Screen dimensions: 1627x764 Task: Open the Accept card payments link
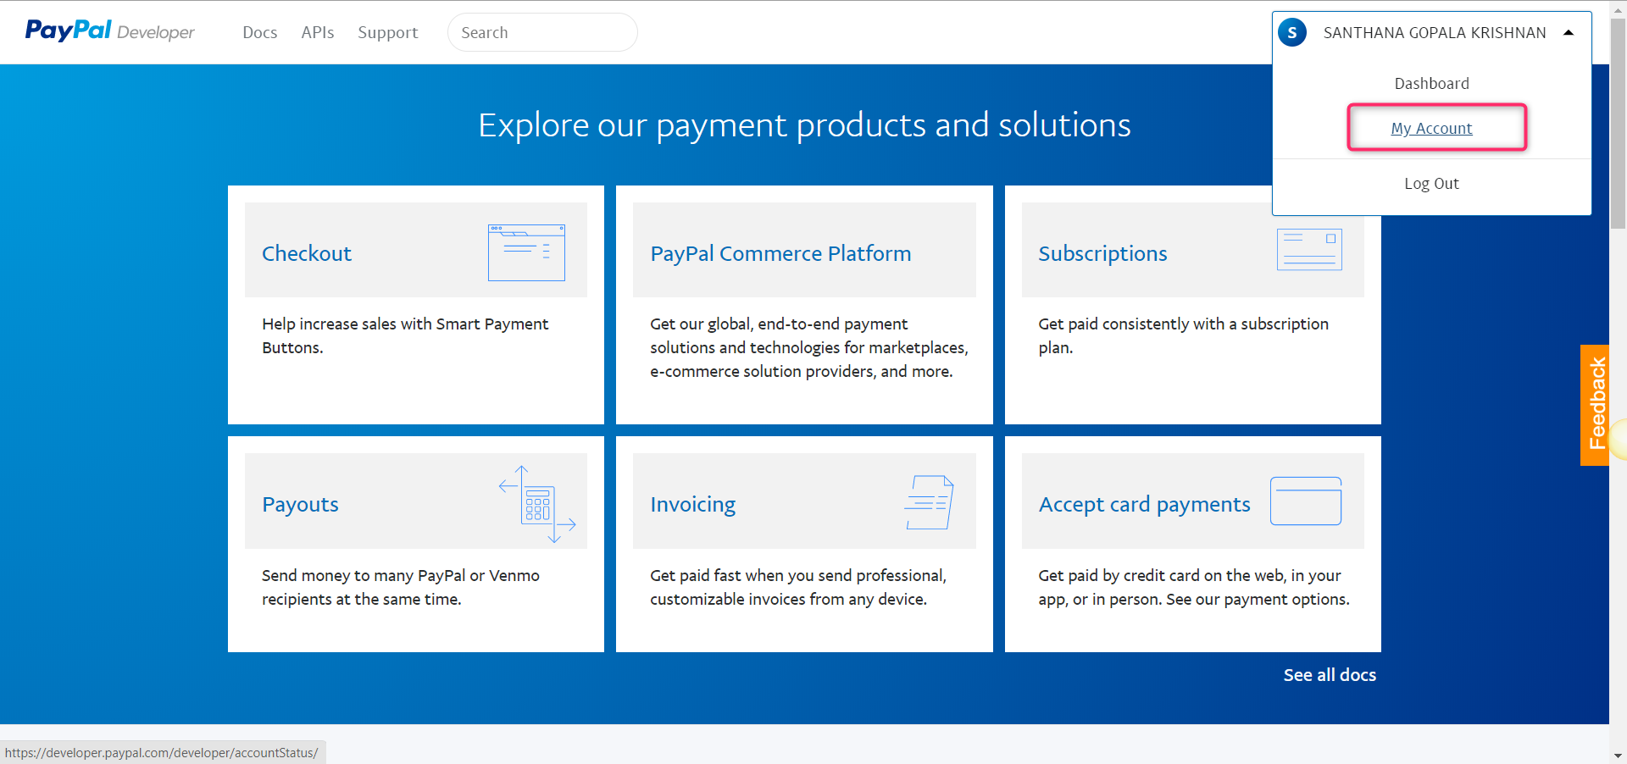pyautogui.click(x=1144, y=504)
